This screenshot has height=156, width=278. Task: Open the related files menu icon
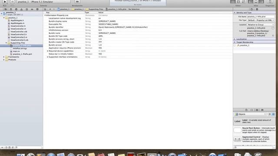(x=45, y=9)
